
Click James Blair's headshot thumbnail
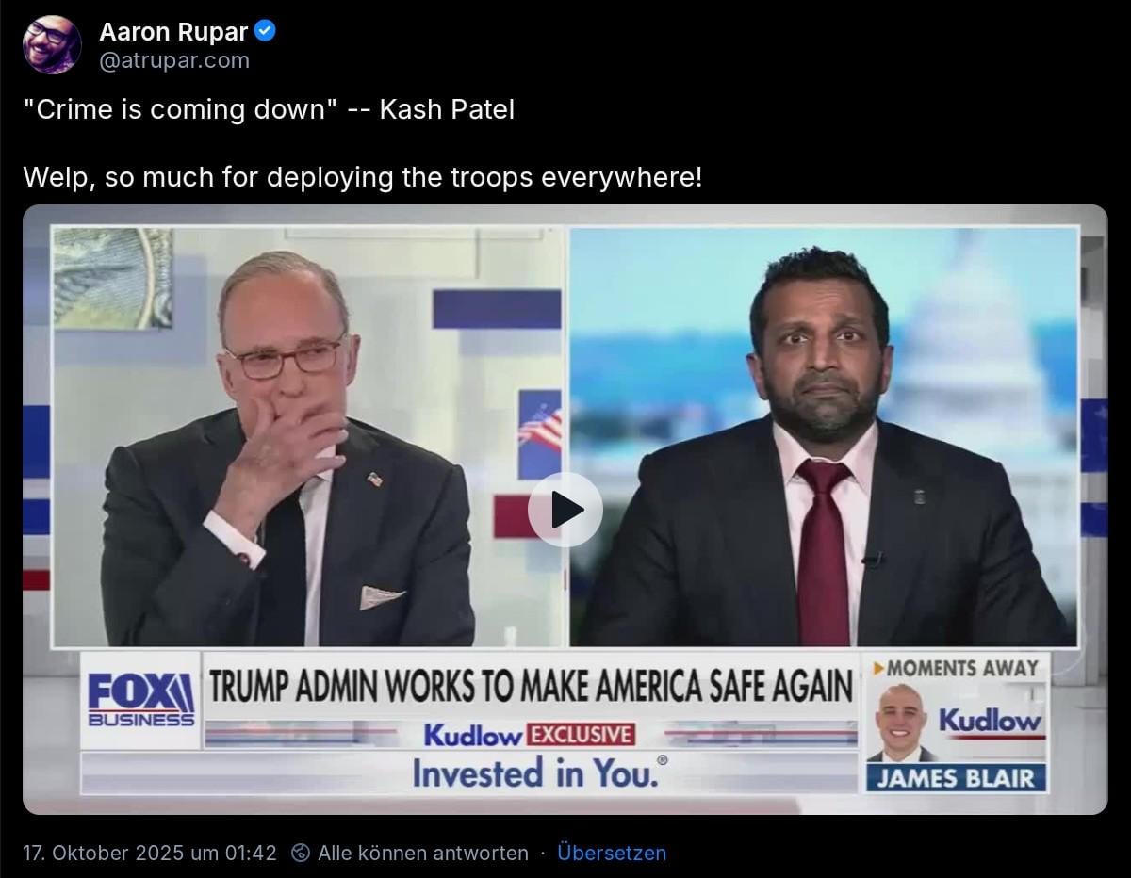pyautogui.click(x=900, y=723)
